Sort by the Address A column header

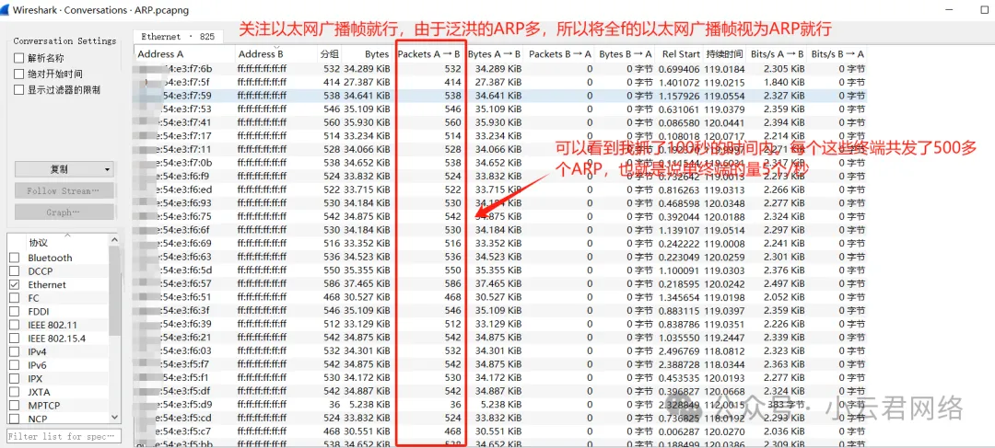pos(161,54)
